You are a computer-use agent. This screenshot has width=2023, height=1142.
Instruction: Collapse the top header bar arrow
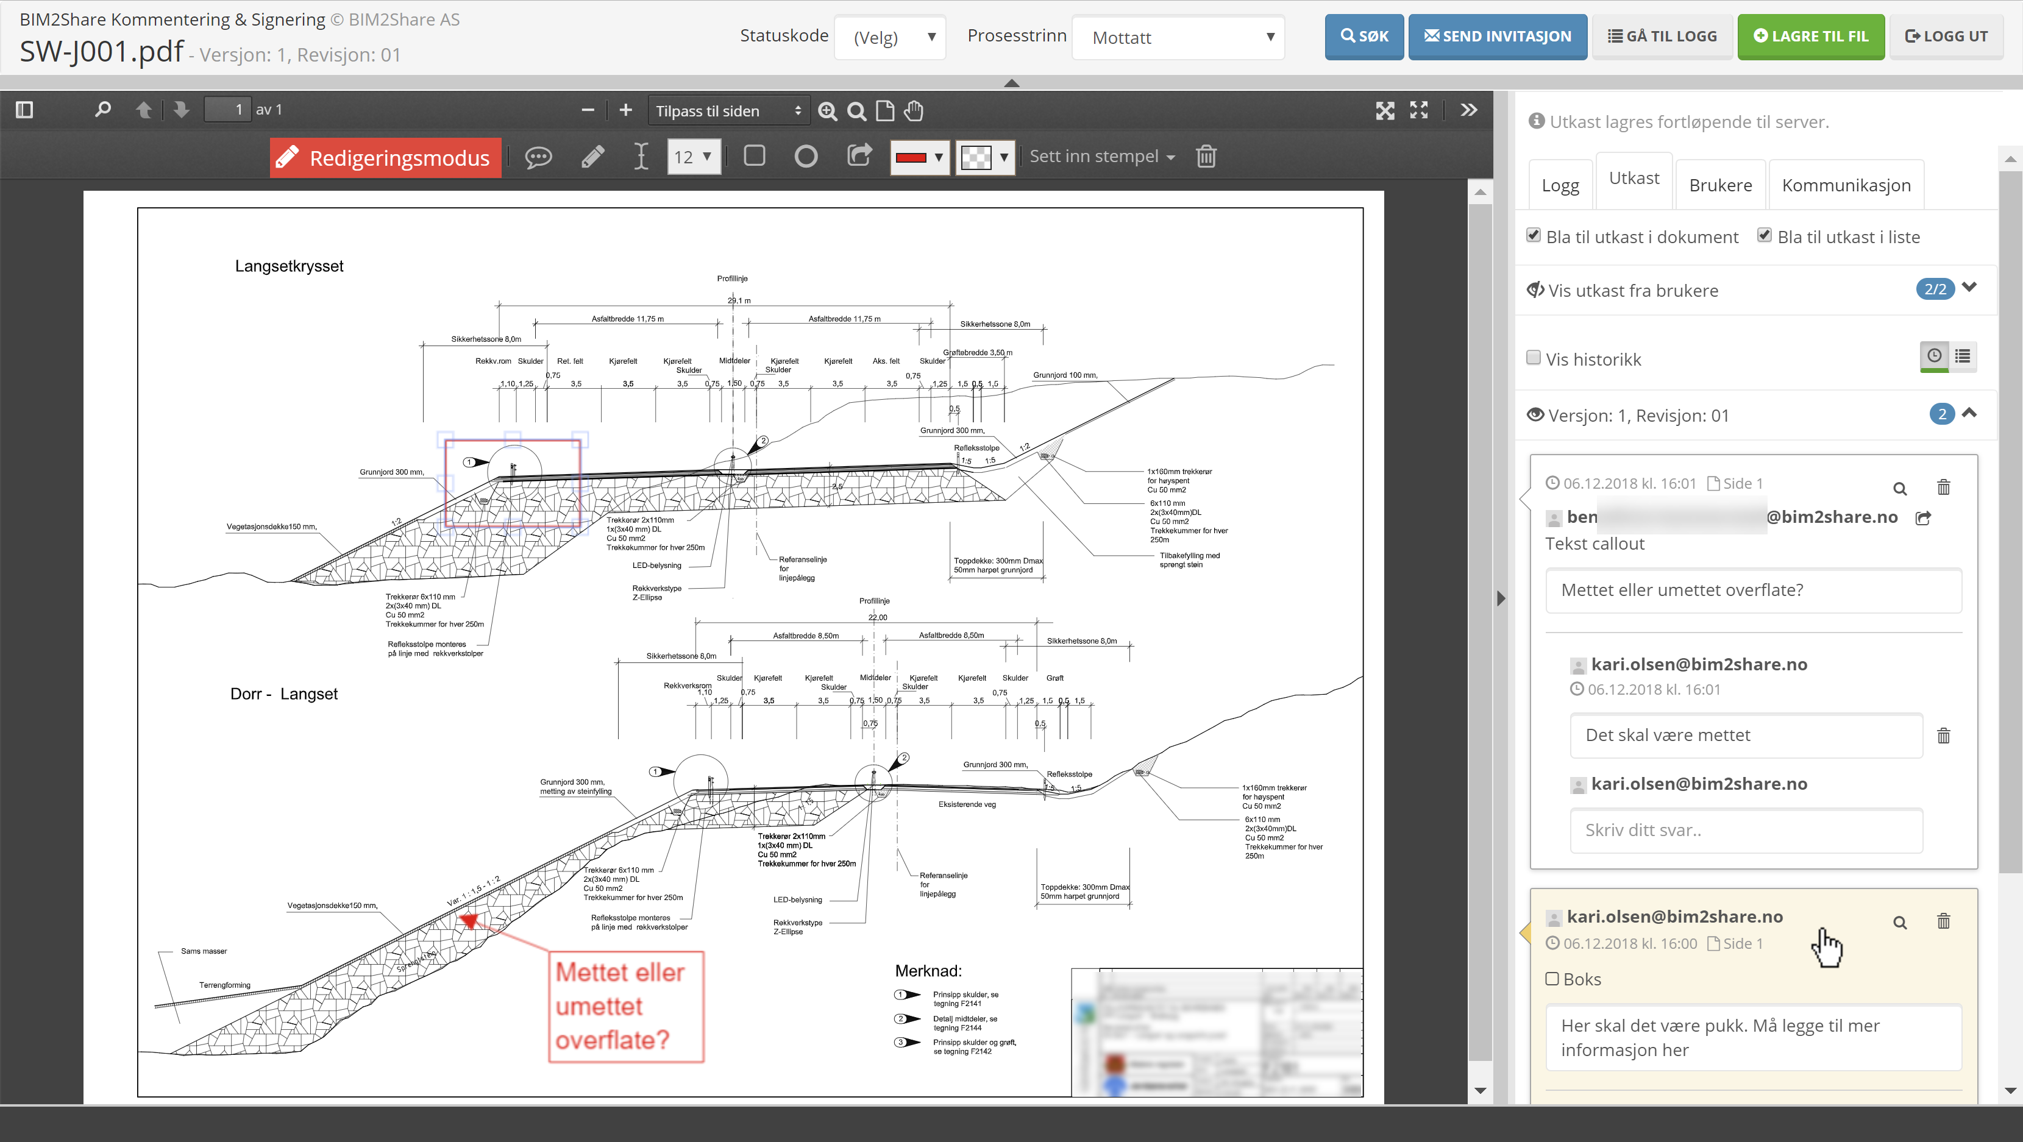point(1012,82)
